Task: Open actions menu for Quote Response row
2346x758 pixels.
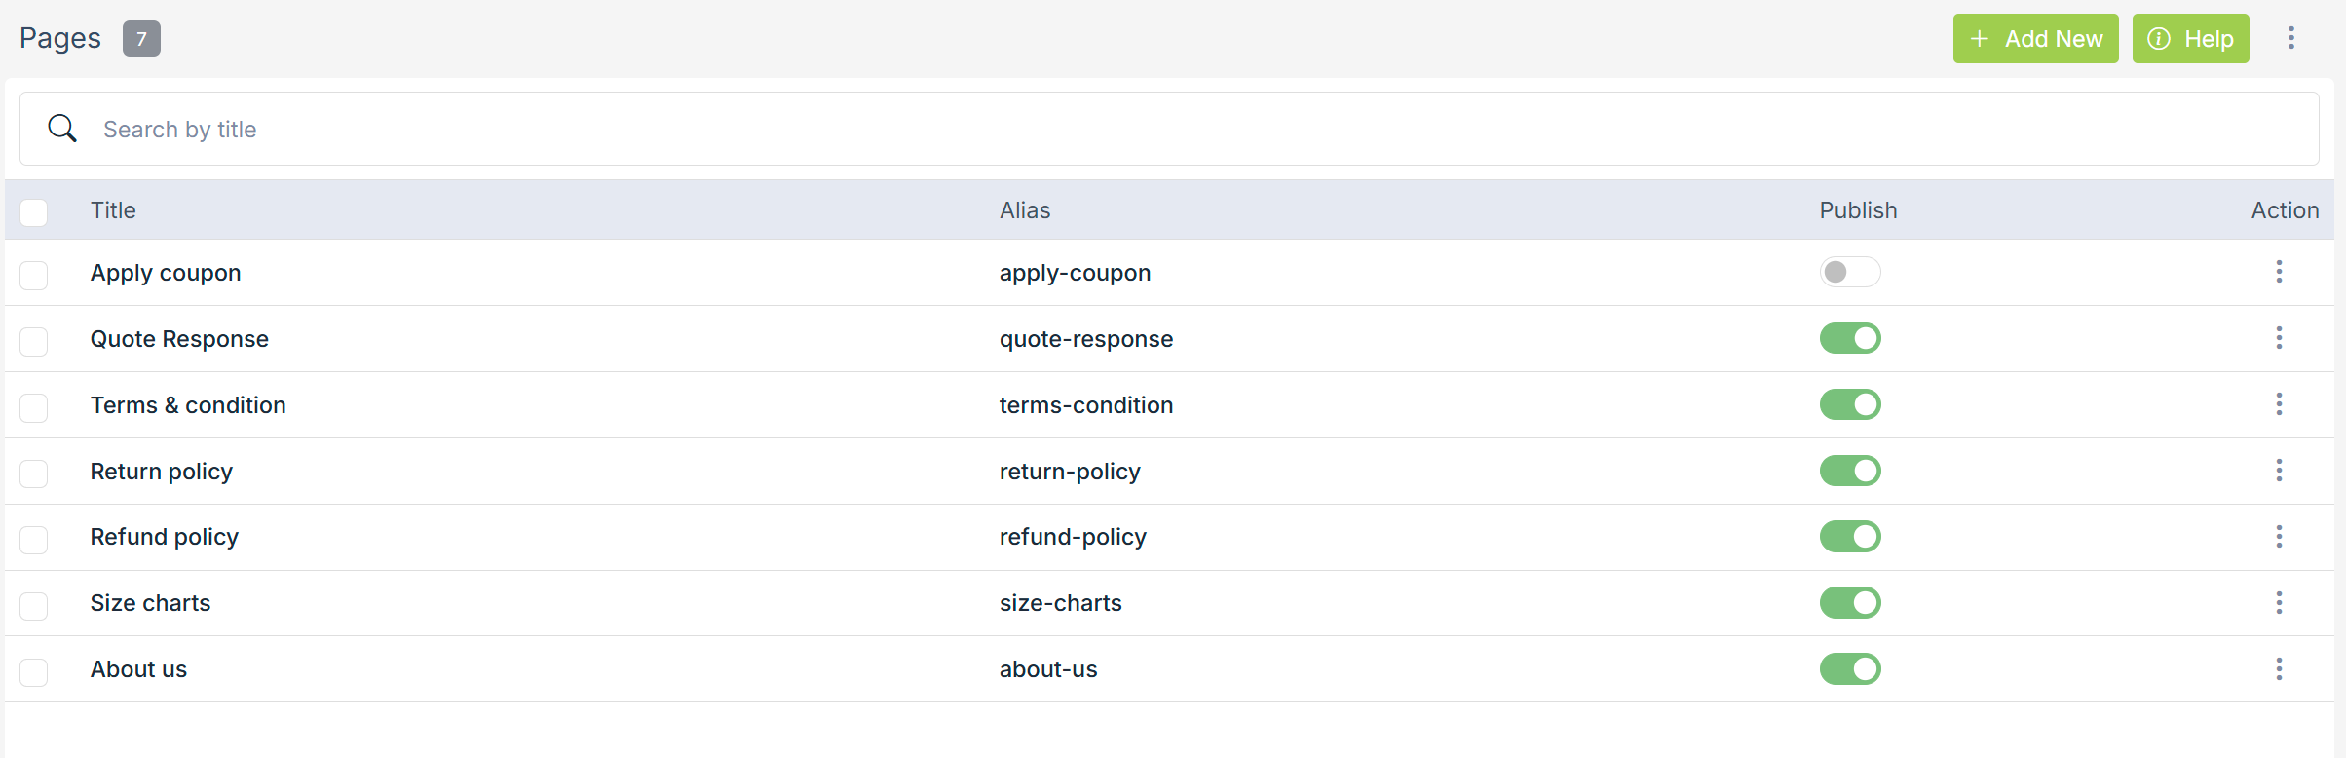Action: 2279,338
